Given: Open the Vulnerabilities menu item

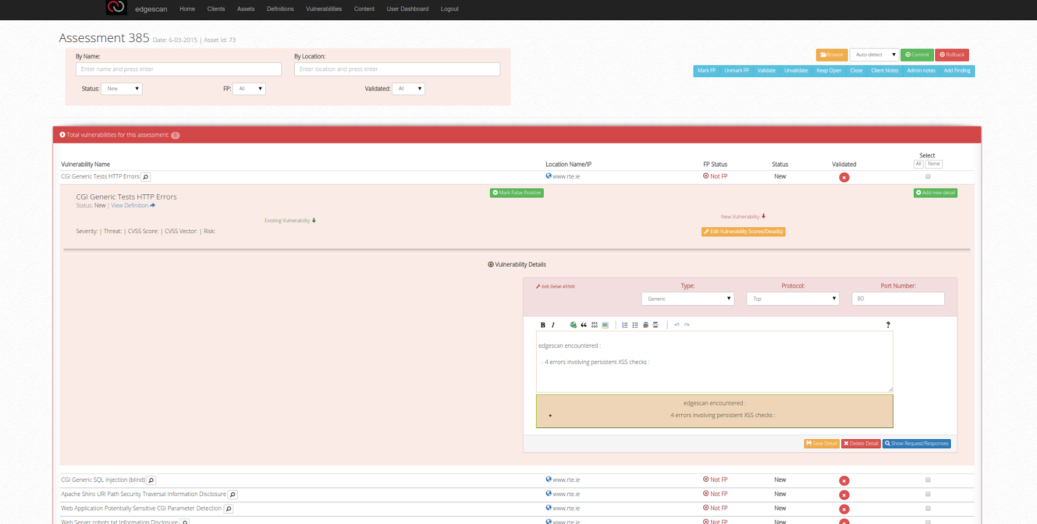Looking at the screenshot, I should (x=324, y=9).
